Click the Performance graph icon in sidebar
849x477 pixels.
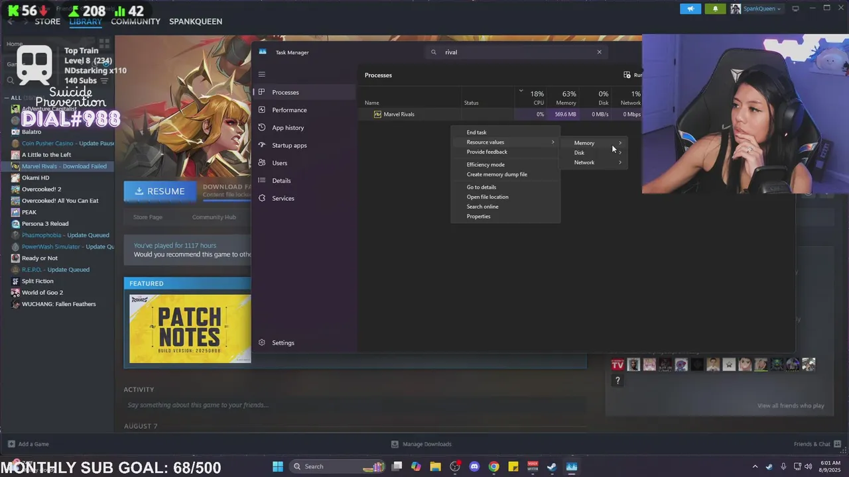click(262, 110)
